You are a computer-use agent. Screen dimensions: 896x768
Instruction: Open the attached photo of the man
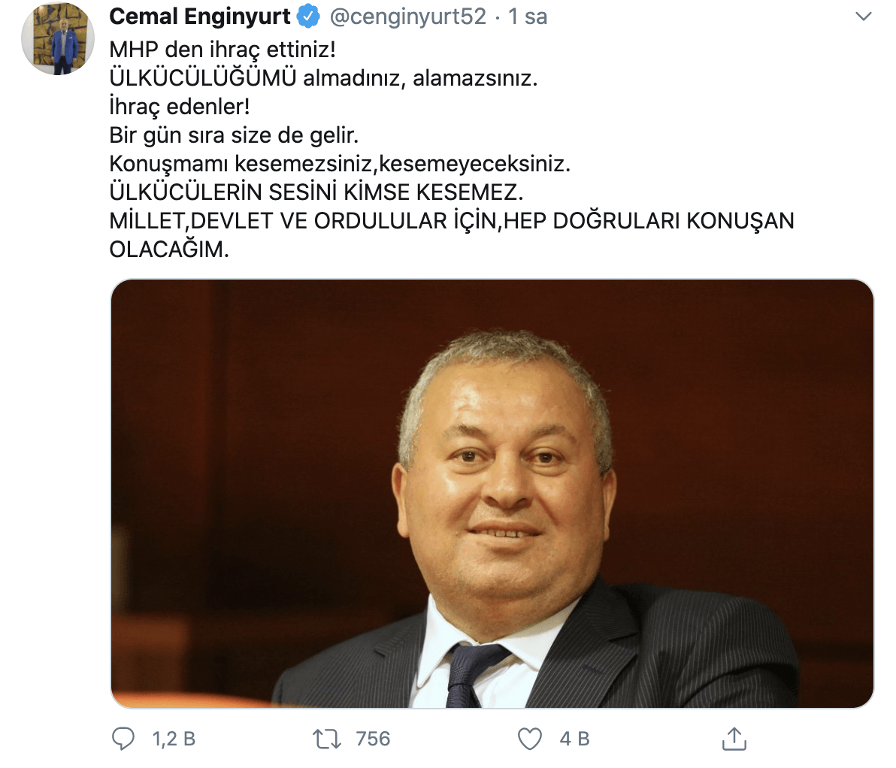pyautogui.click(x=492, y=494)
